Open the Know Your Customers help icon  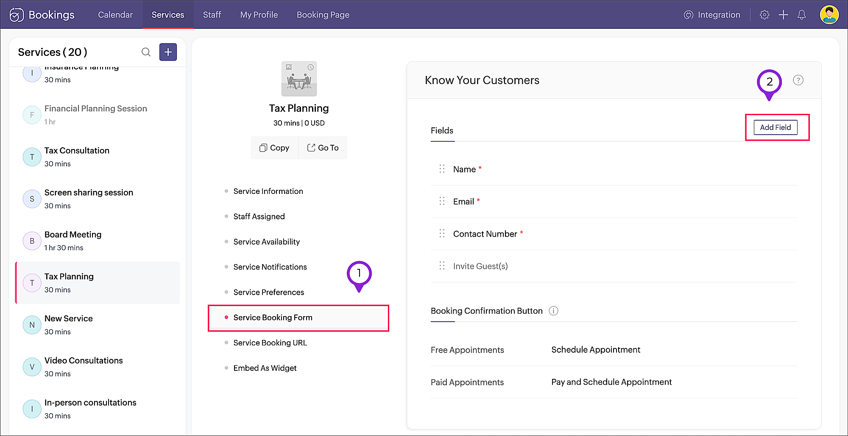[x=798, y=80]
